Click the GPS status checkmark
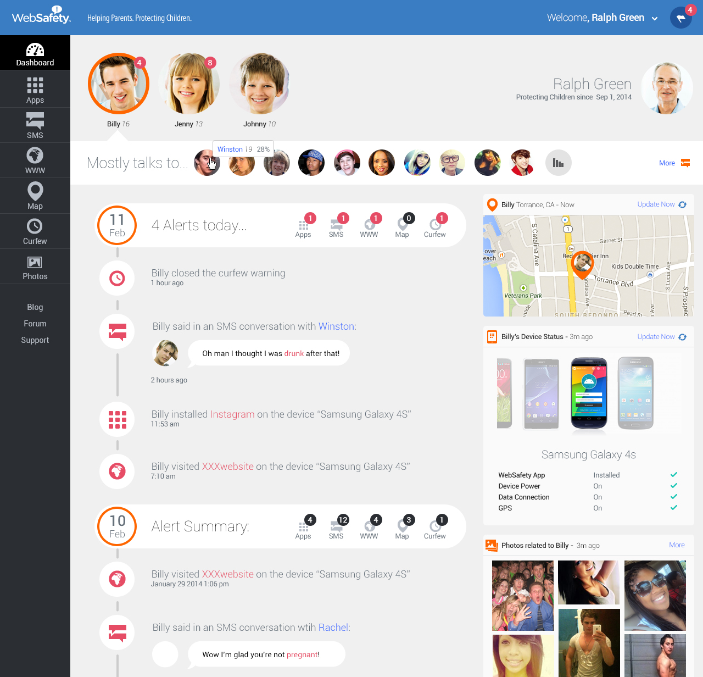703x677 pixels. pyautogui.click(x=674, y=508)
